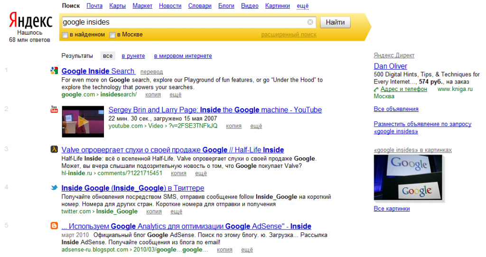Open Valve Half-Life Inside result
This screenshot has height=257, width=486.
(x=173, y=150)
